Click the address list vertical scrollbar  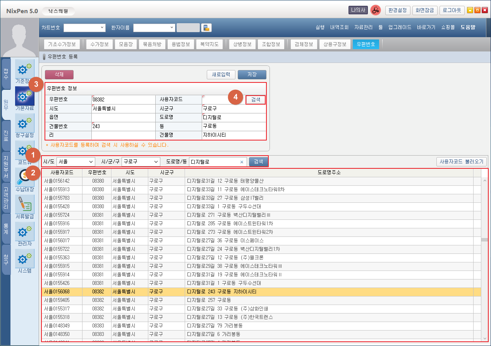(x=484, y=240)
